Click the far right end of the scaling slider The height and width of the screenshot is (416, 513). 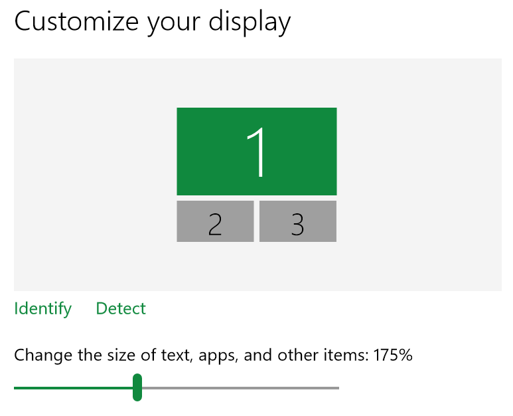tap(337, 388)
